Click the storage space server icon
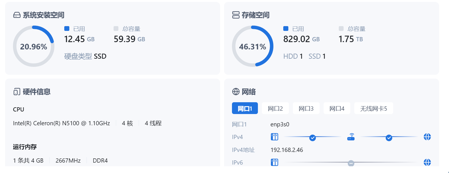The image size is (449, 173). [236, 15]
